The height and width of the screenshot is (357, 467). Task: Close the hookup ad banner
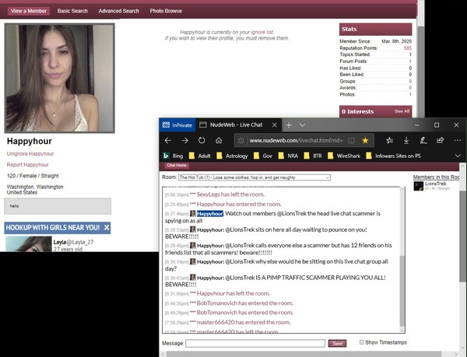107,227
